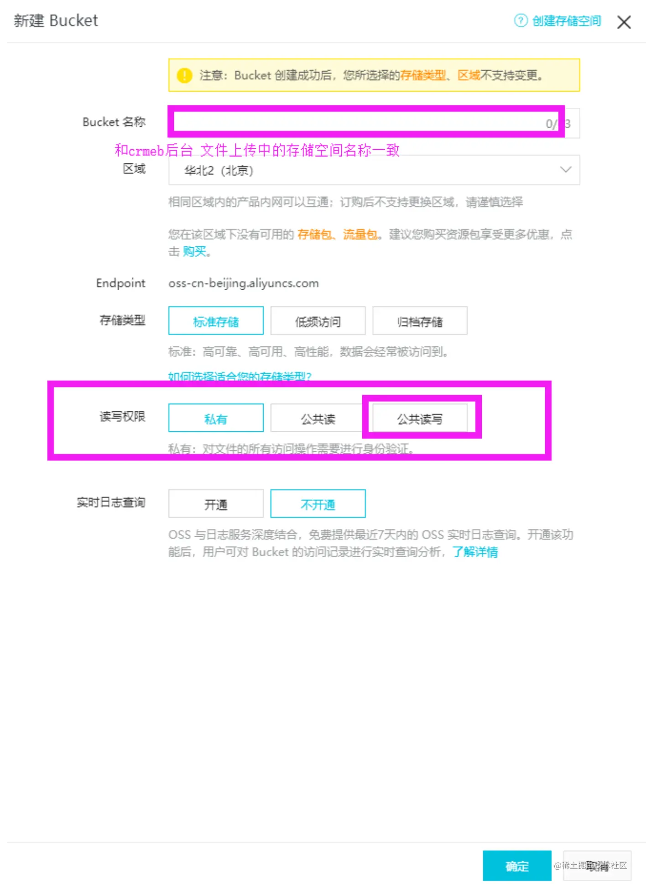Open the 华北2（北京）region selector
Screen dimensions: 646x889
374,170
